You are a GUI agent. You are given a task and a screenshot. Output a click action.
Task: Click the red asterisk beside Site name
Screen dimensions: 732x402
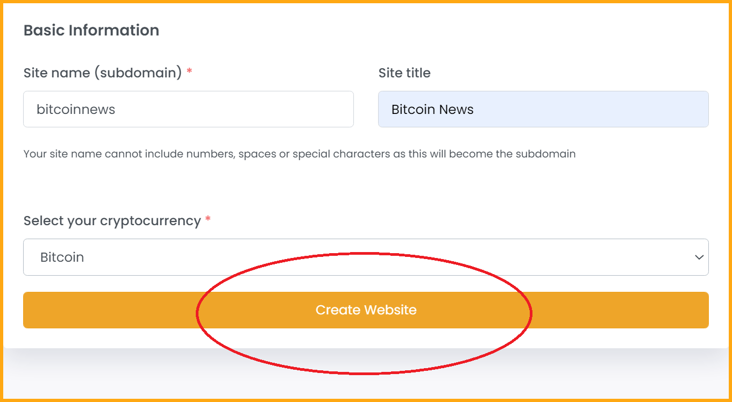point(189,71)
